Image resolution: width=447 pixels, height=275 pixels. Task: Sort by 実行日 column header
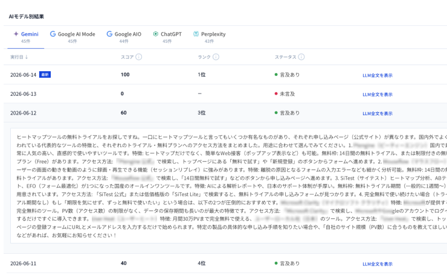19,57
